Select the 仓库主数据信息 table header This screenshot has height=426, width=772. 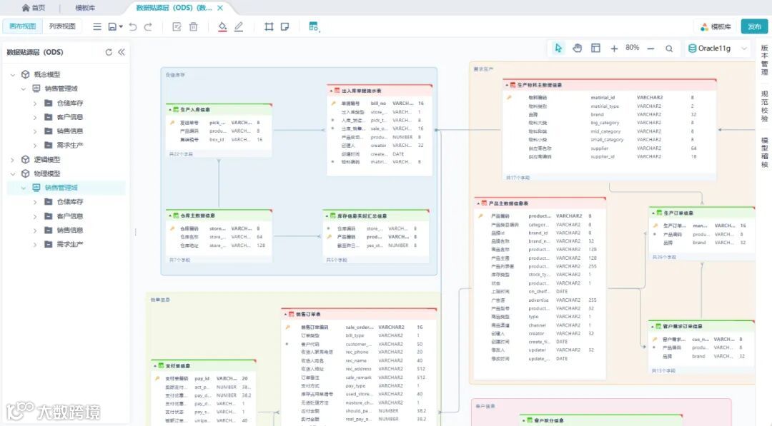pos(219,215)
